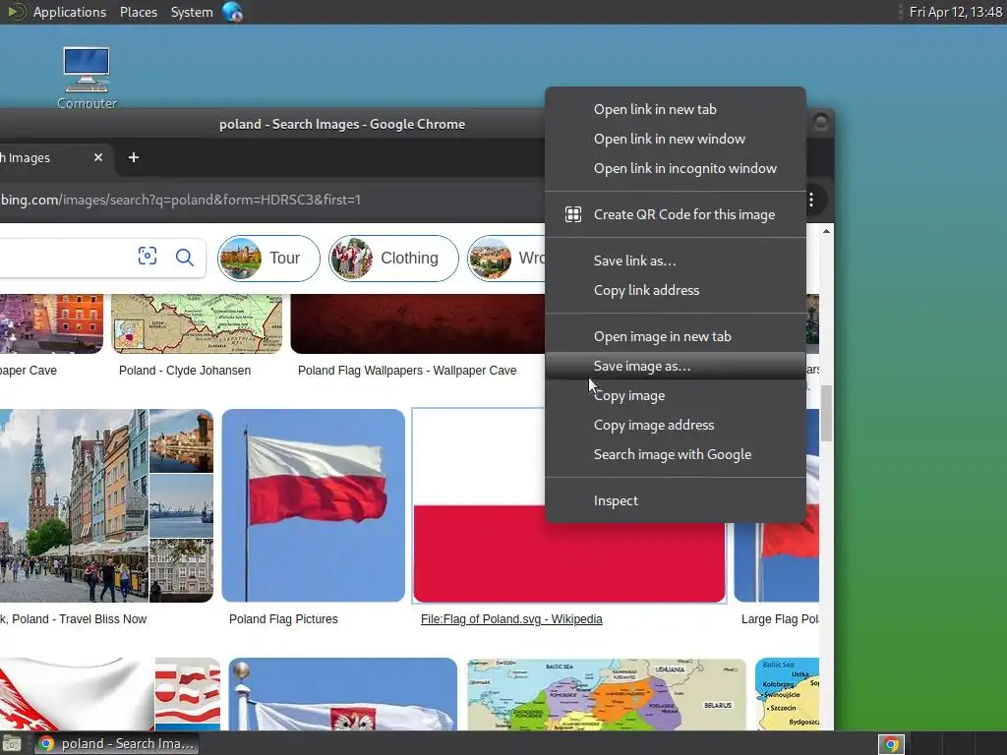Open the System menu

coord(192,12)
